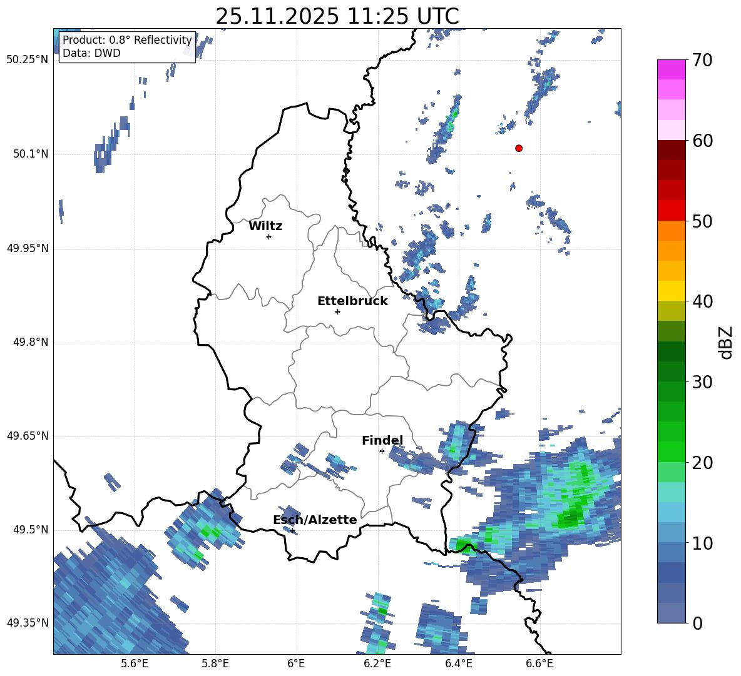Click the 5.8°E longitude label
The height and width of the screenshot is (676, 741).
[215, 663]
